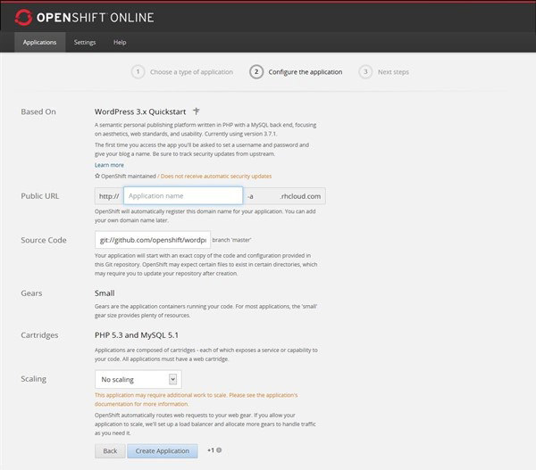Click the Small gear size text
This screenshot has width=536, height=470.
coord(105,293)
